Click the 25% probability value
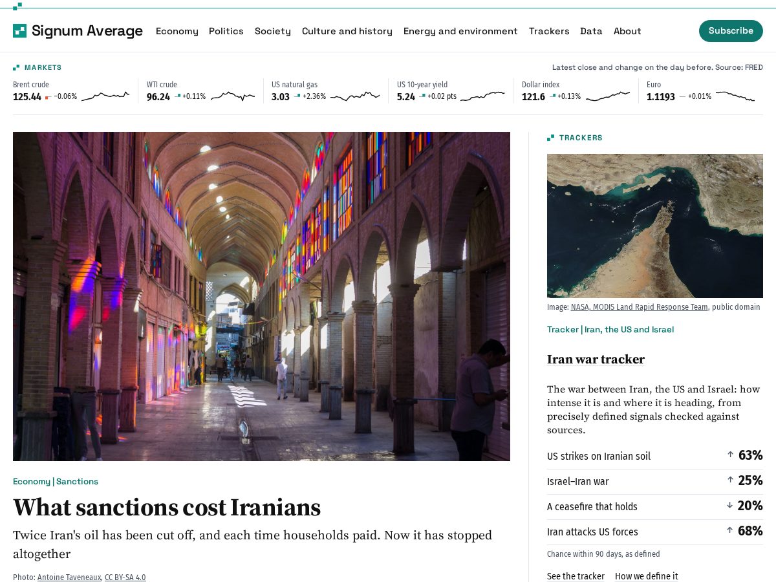 click(x=750, y=480)
